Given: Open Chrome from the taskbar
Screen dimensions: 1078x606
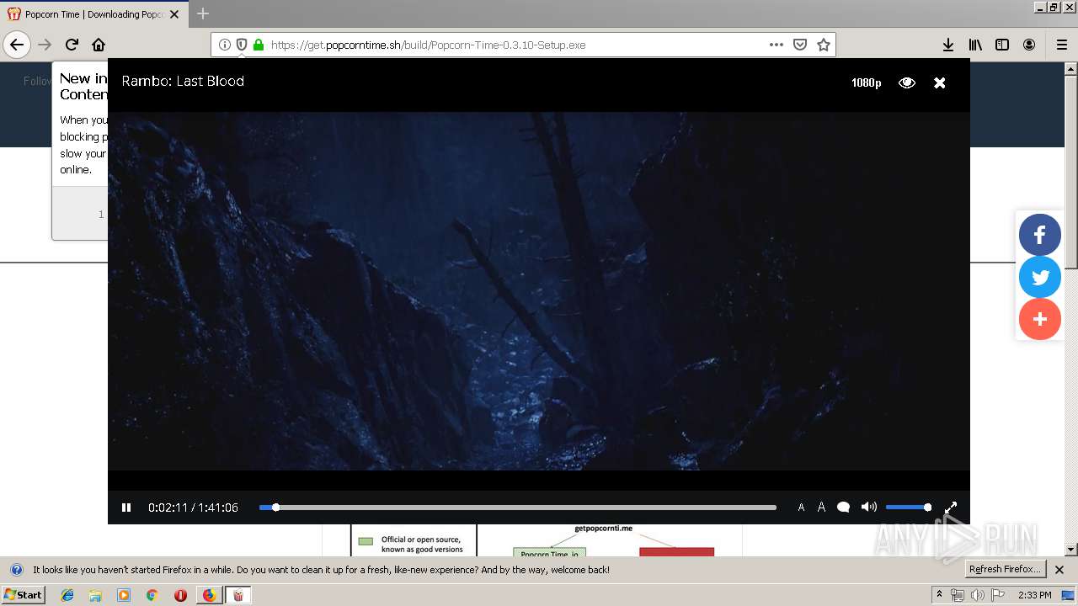Looking at the screenshot, I should (152, 595).
